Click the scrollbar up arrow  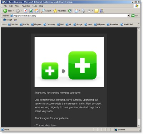point(138,29)
